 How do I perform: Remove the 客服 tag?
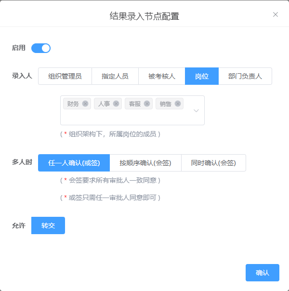(147, 104)
